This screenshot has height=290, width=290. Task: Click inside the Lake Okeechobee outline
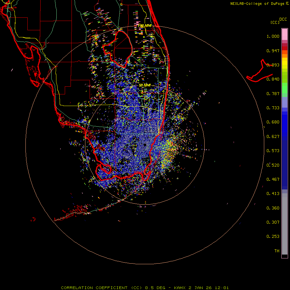(120, 49)
